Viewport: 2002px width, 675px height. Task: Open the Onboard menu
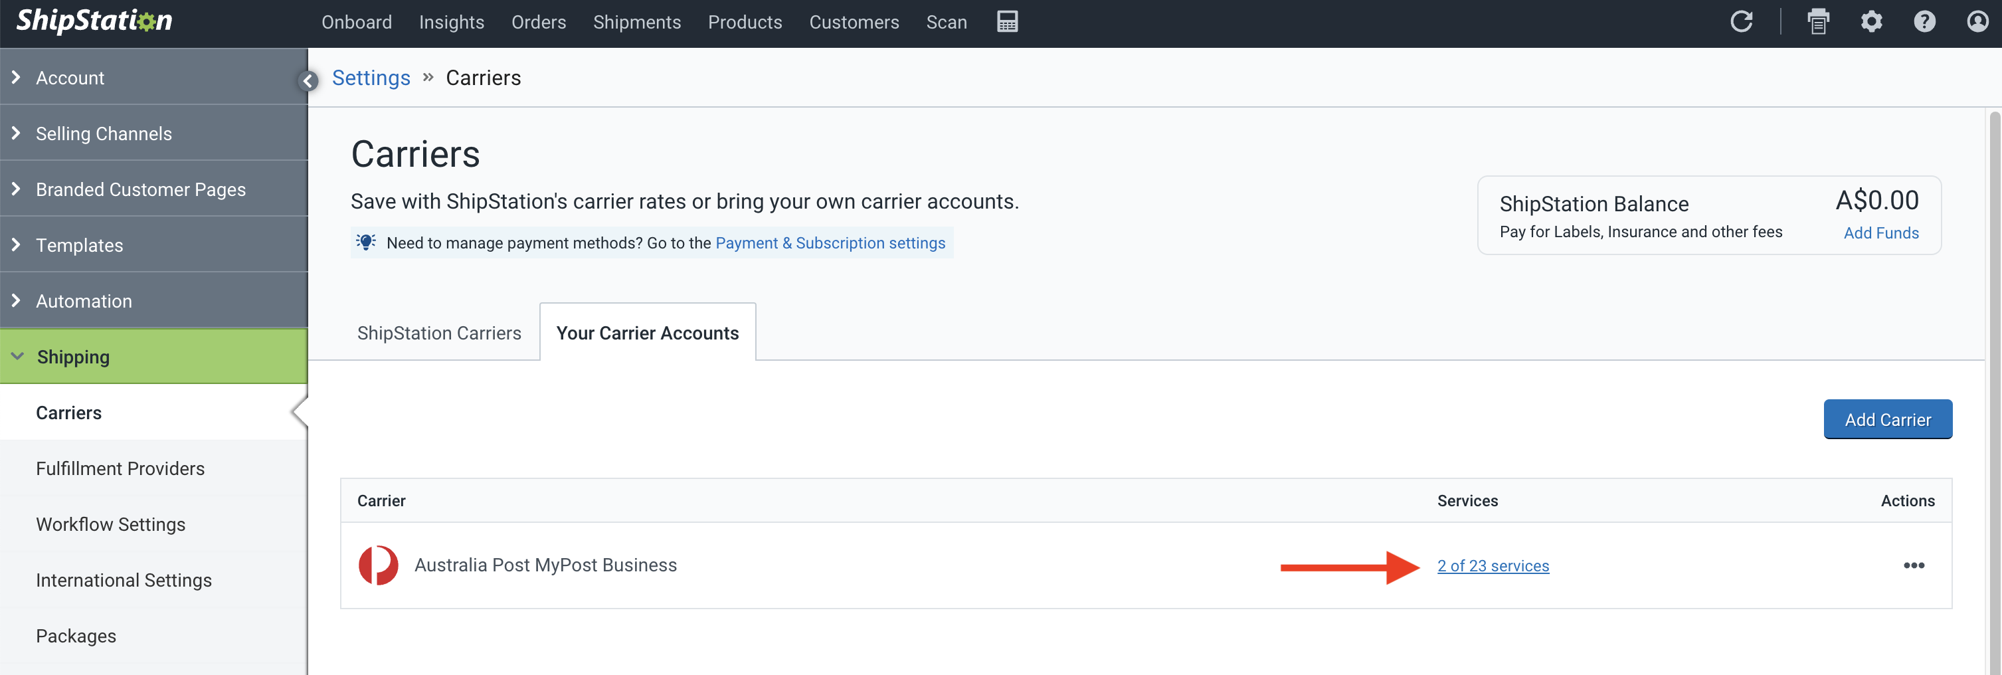pyautogui.click(x=357, y=23)
